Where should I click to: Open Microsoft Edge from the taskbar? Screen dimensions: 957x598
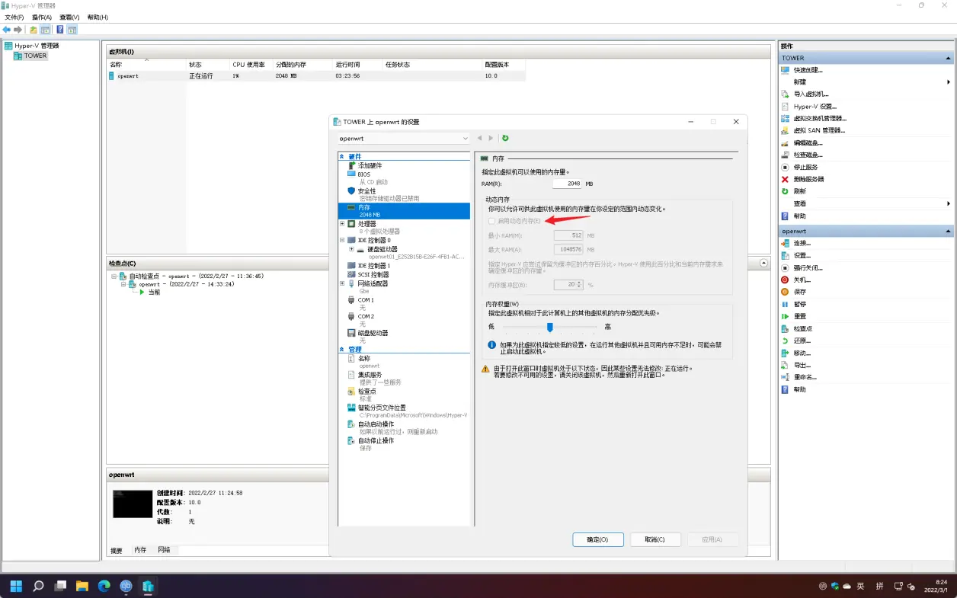click(x=104, y=586)
